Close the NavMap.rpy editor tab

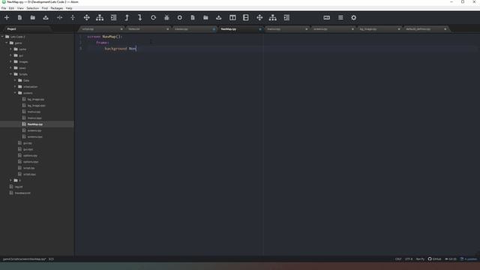(260, 29)
